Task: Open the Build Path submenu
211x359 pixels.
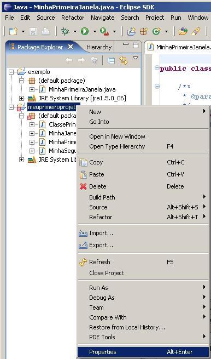Action: coord(143,197)
